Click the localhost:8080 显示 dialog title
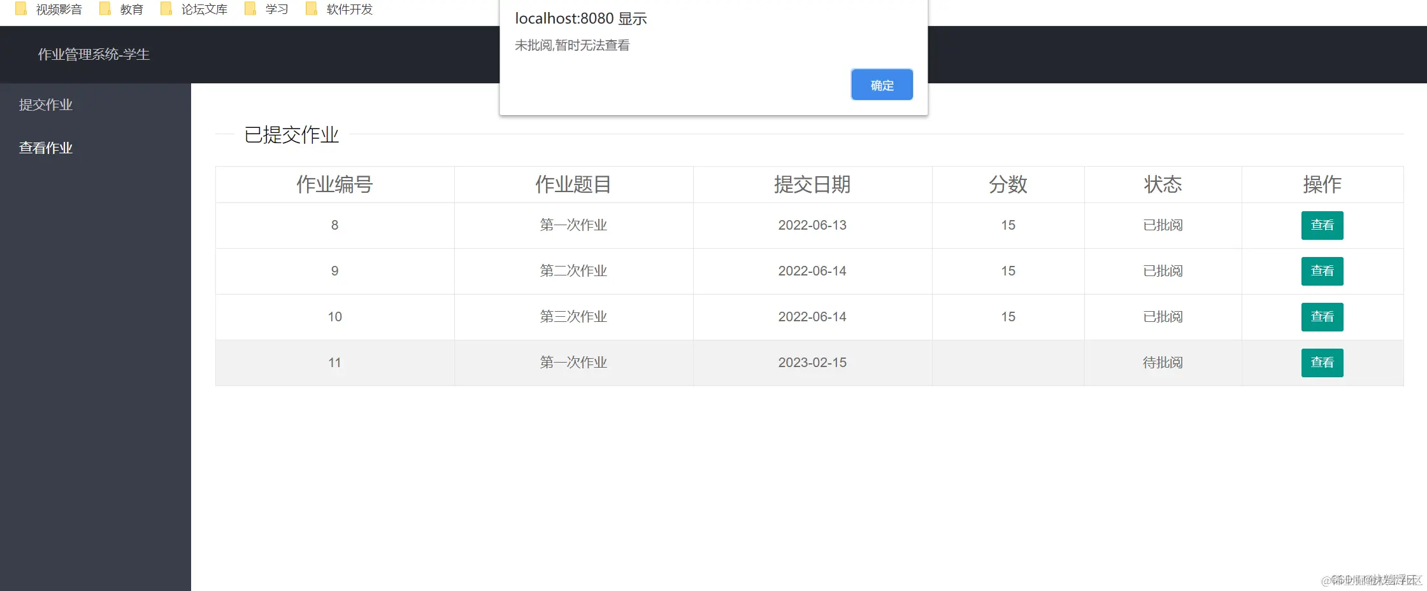 coord(581,18)
